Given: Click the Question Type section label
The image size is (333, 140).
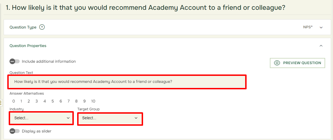Looking at the screenshot, I should point(23,27).
